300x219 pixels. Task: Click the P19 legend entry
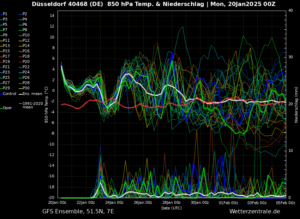point(6,62)
